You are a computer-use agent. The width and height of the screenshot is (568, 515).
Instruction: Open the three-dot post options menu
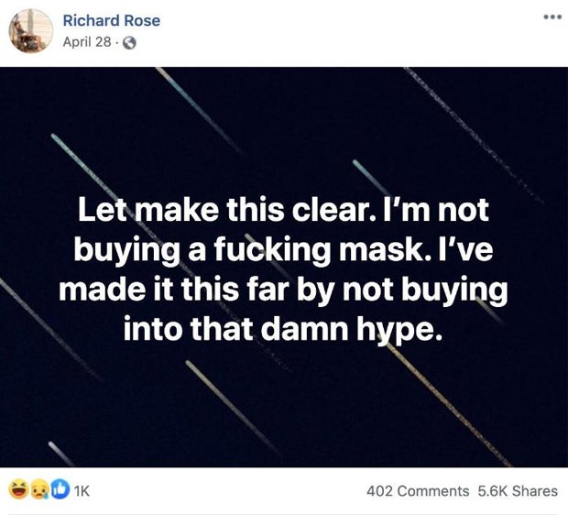(x=549, y=16)
